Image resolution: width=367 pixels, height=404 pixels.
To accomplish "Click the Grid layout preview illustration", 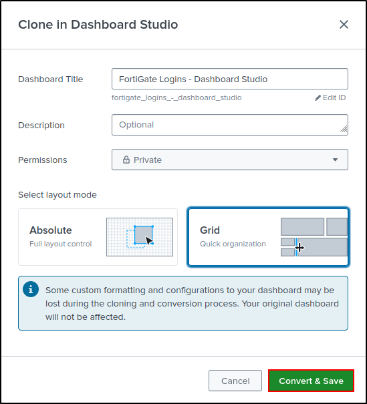I will pos(314,237).
